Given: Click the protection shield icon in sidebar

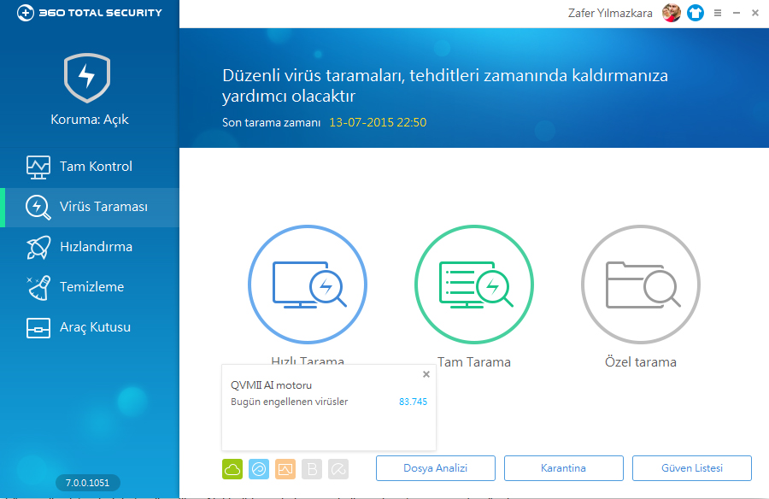Looking at the screenshot, I should click(x=87, y=79).
